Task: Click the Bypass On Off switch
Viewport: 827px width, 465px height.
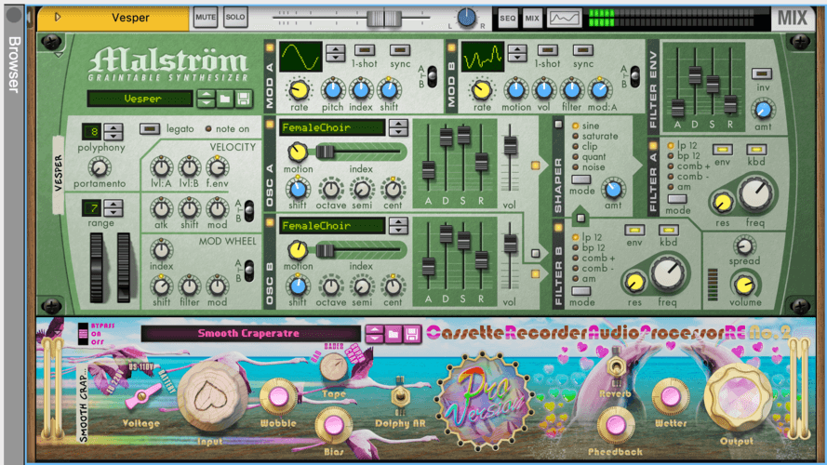Action: [83, 334]
